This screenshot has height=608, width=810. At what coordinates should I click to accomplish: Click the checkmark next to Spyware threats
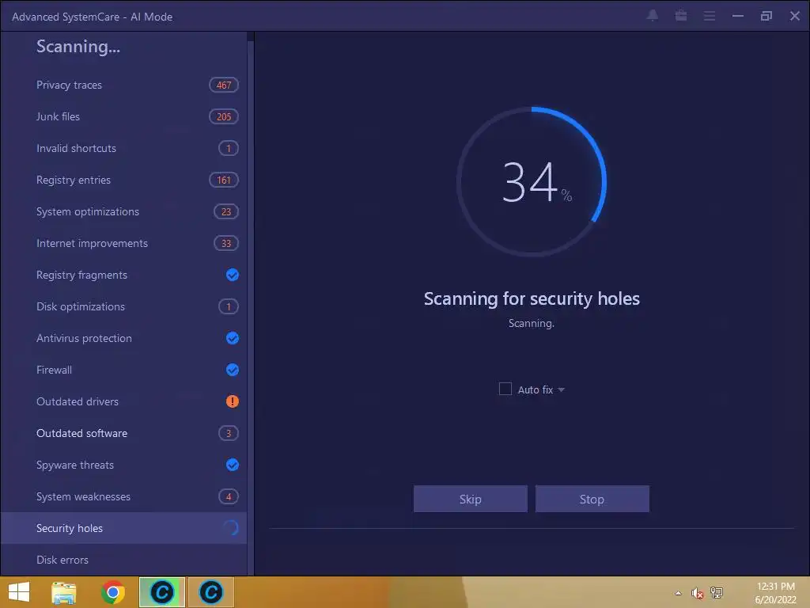click(x=233, y=465)
